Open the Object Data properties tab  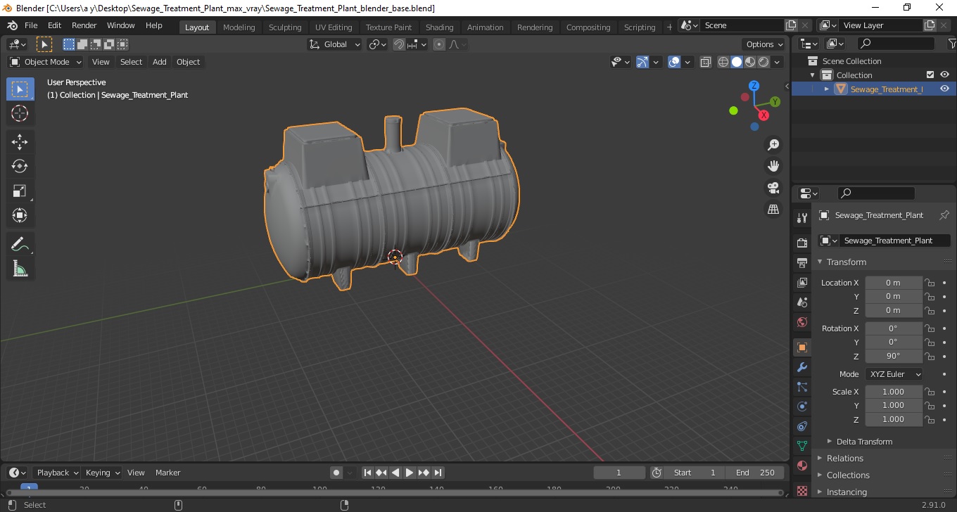[x=801, y=446]
